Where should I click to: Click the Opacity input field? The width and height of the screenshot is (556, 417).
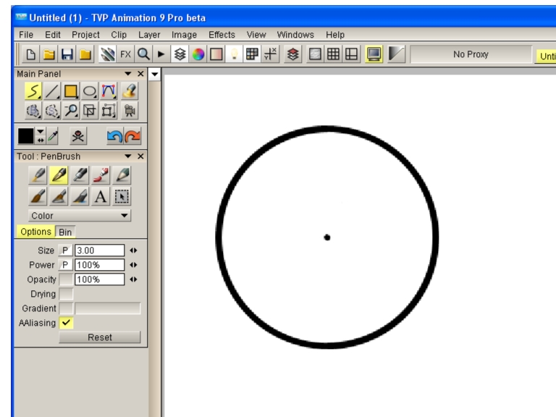click(100, 279)
